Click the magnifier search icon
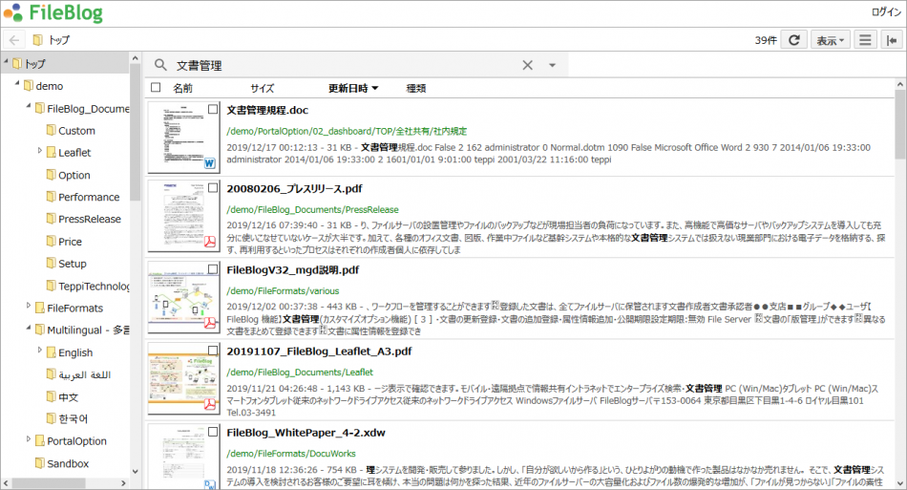907x490 pixels. [161, 65]
